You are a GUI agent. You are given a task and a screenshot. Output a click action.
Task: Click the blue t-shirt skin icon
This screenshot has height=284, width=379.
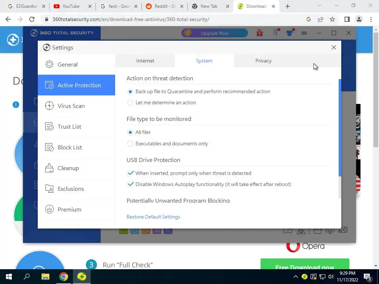(x=289, y=33)
